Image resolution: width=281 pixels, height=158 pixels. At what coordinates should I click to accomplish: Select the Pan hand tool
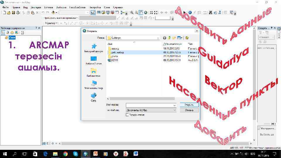(141, 13)
